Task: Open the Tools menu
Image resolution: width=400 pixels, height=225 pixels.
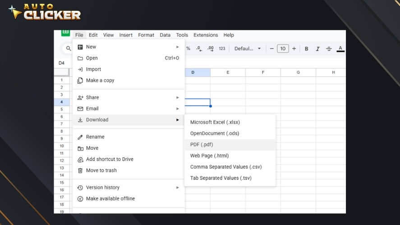Action: point(182,35)
